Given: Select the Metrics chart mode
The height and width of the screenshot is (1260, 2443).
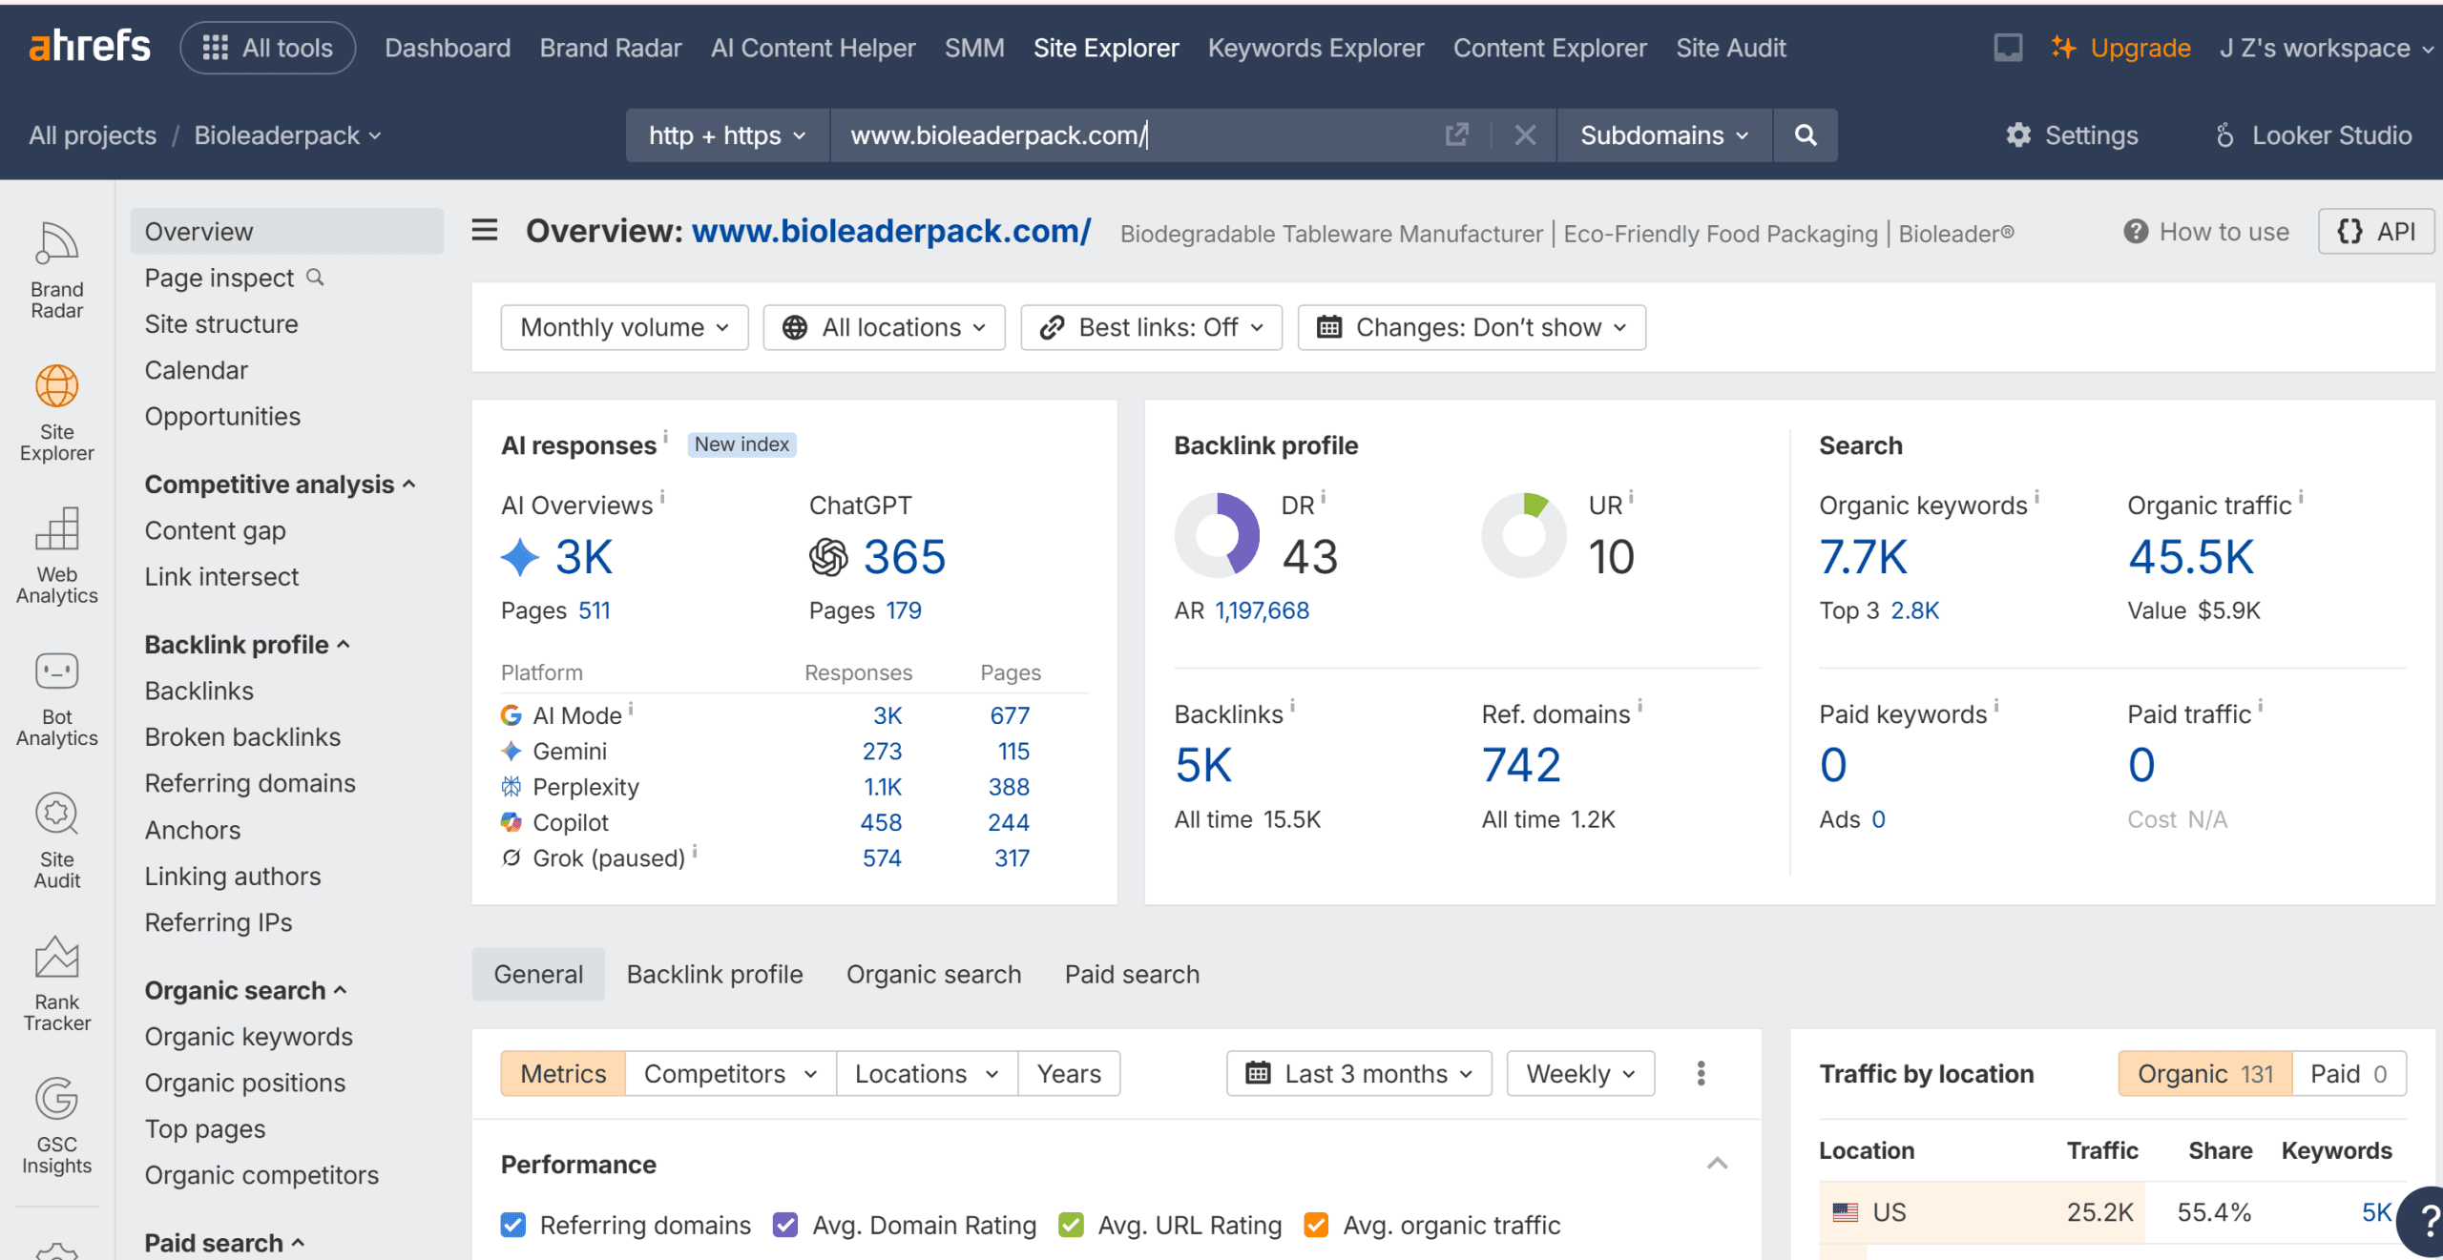Looking at the screenshot, I should tap(563, 1073).
